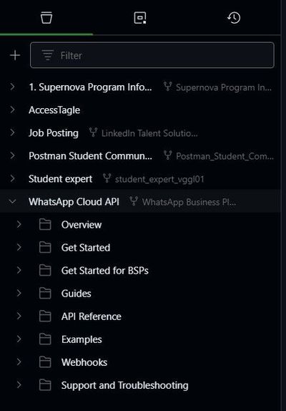Click the folder icon next to Webhooks

[45, 362]
